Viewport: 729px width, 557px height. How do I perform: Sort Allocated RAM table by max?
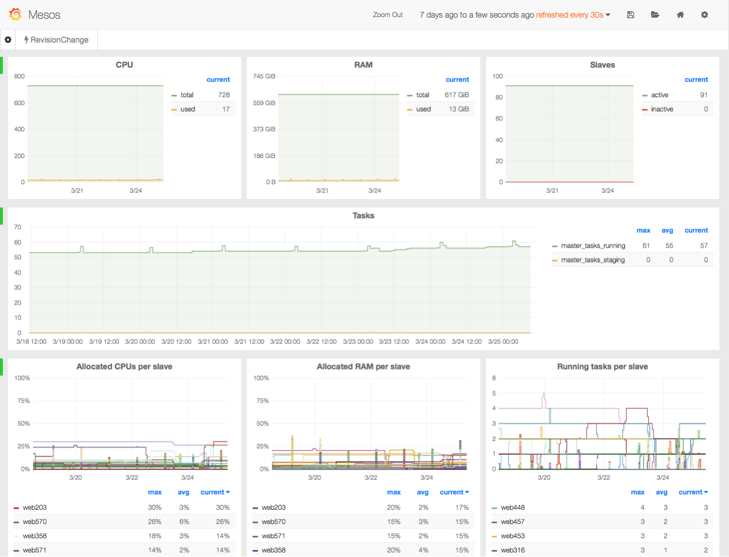point(394,492)
